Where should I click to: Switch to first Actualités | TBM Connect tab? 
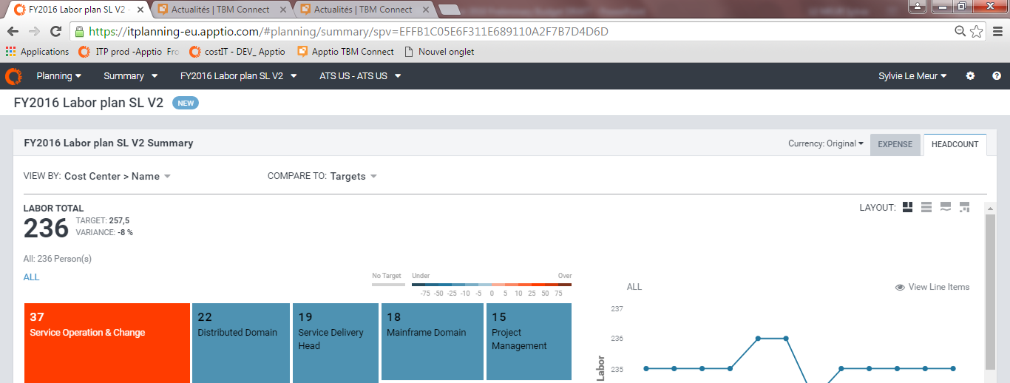coord(219,10)
